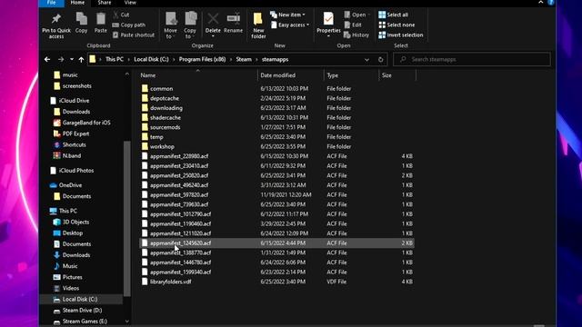Delete the selected file
This screenshot has height=327, width=582.
[x=213, y=25]
